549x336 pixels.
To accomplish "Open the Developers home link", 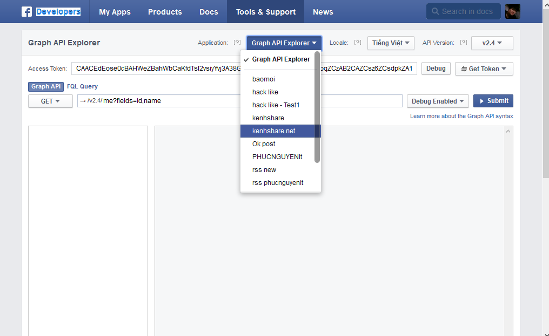I will click(x=58, y=11).
